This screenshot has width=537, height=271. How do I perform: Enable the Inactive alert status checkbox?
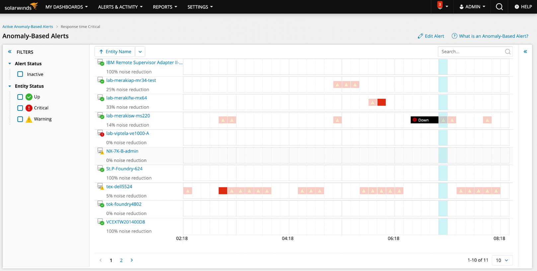[x=20, y=74]
